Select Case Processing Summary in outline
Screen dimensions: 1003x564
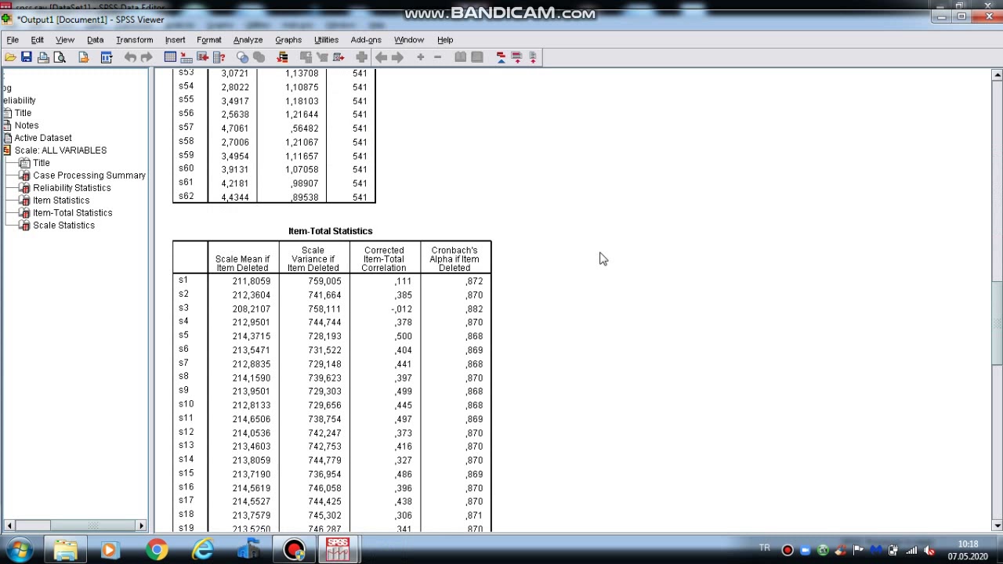[89, 175]
